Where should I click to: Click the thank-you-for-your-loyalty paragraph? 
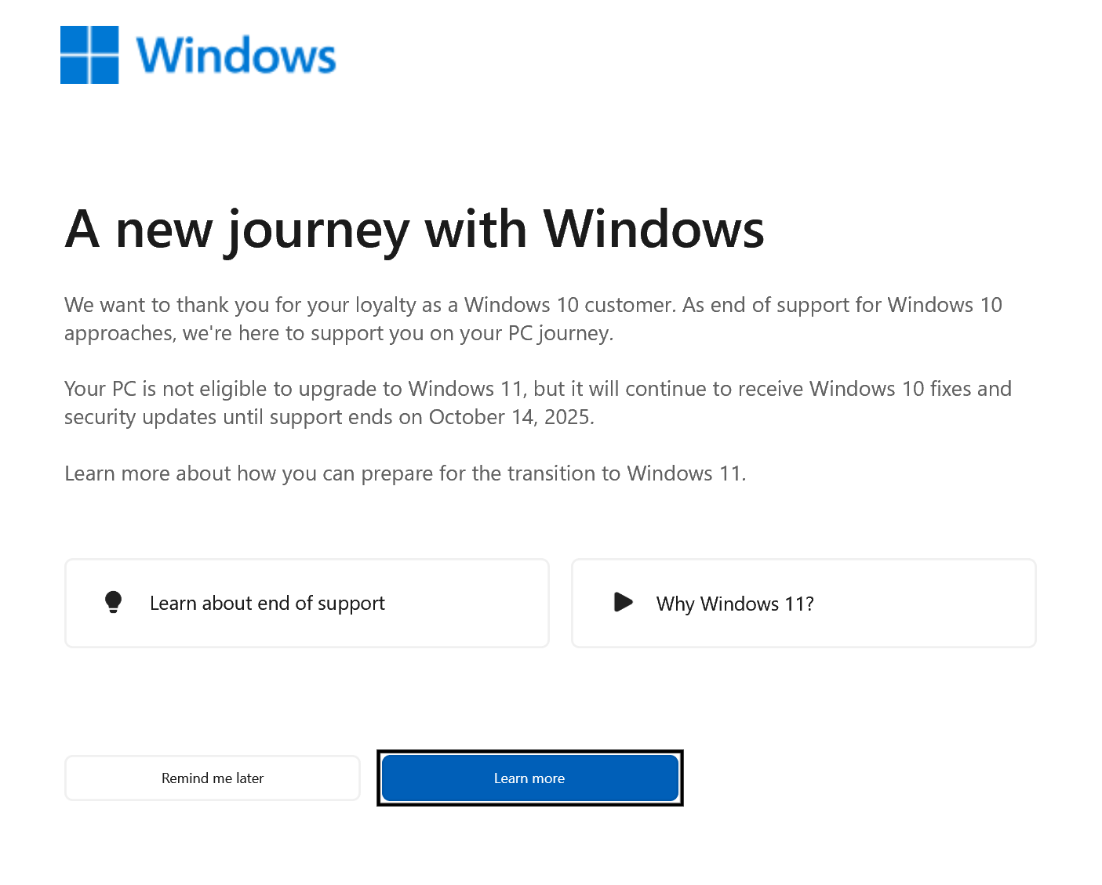point(533,319)
